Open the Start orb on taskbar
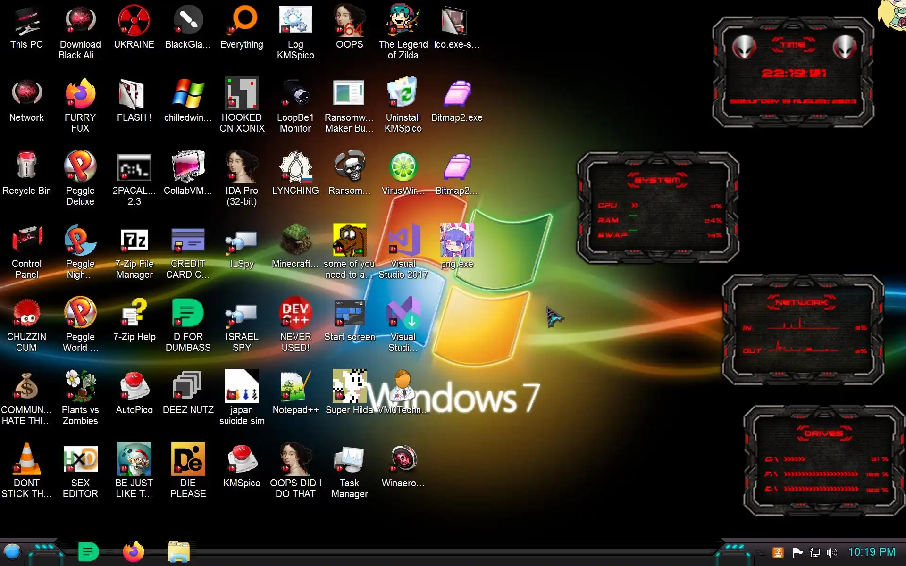 click(13, 551)
